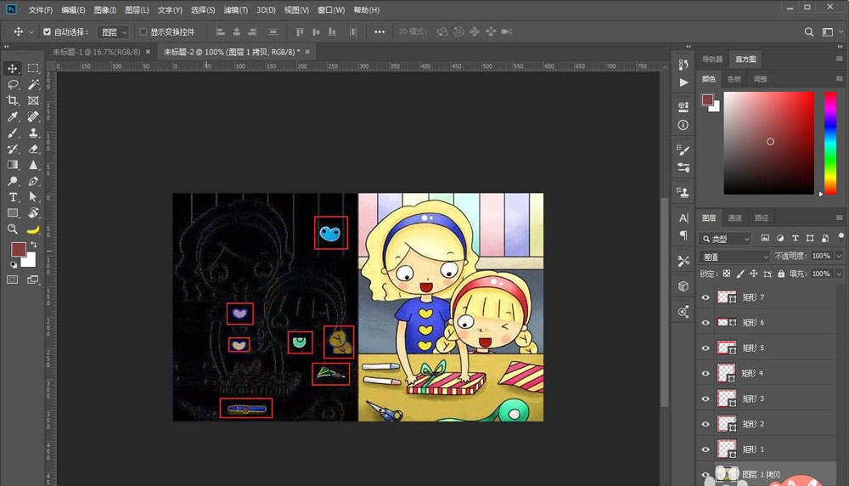Switch to the 未标题-1 document tab
849x486 pixels.
click(96, 52)
